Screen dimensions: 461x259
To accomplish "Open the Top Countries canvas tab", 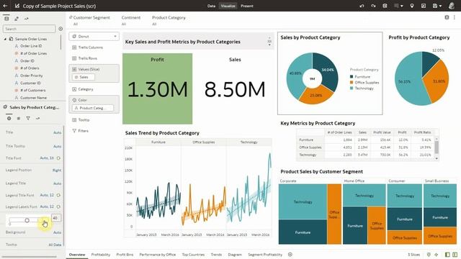I will tap(193, 255).
